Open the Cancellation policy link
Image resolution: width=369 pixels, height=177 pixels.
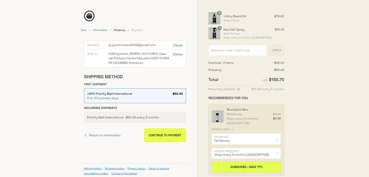pos(96,174)
